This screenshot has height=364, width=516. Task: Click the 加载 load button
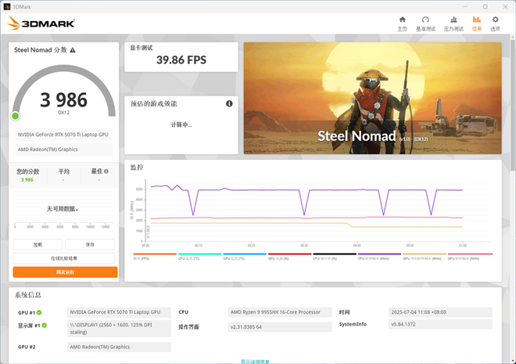coord(38,244)
